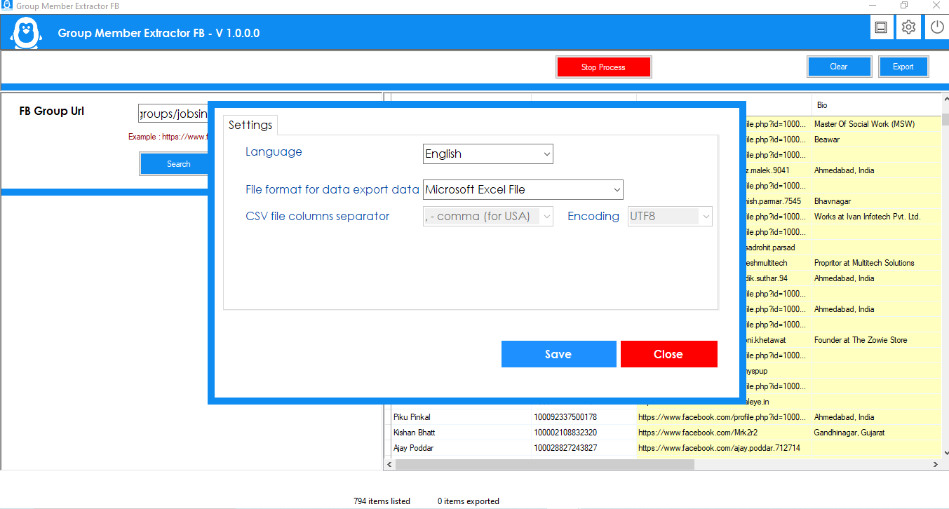Screen dimensions: 949x509
Task: Save the settings
Action: [x=558, y=354]
